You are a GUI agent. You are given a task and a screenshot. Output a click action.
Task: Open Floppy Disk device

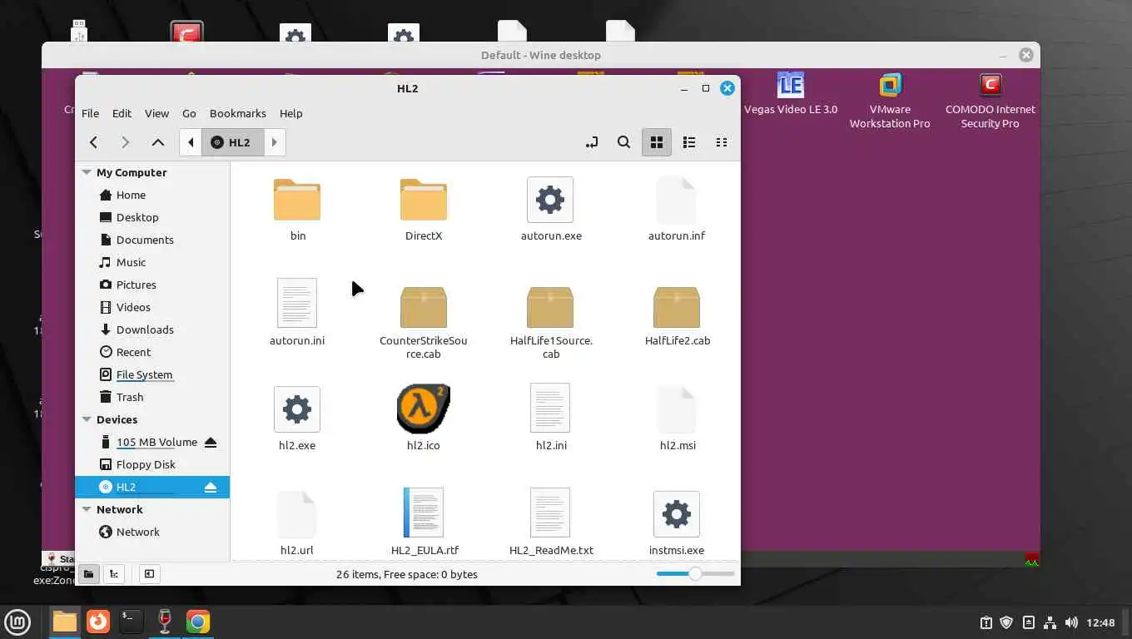[152, 464]
